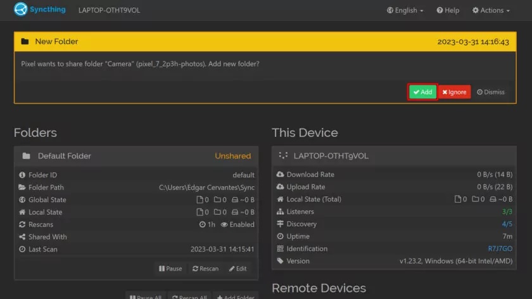Click the Discovery 4/5 value
Image resolution: width=532 pixels, height=299 pixels.
point(507,224)
